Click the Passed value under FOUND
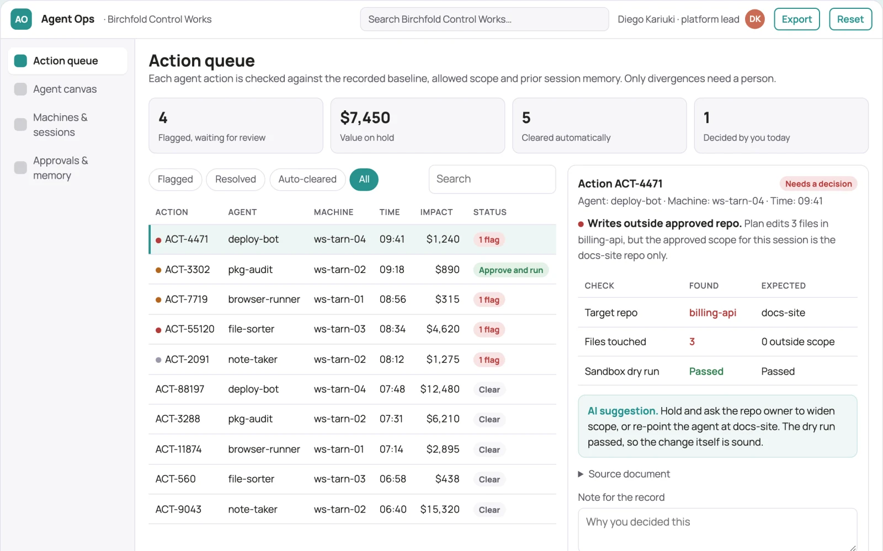Screen dimensions: 883x551 pos(706,372)
